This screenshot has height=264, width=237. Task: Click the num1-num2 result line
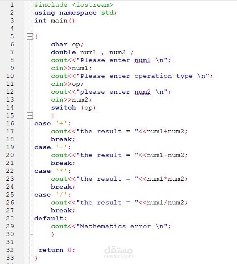tap(119, 155)
